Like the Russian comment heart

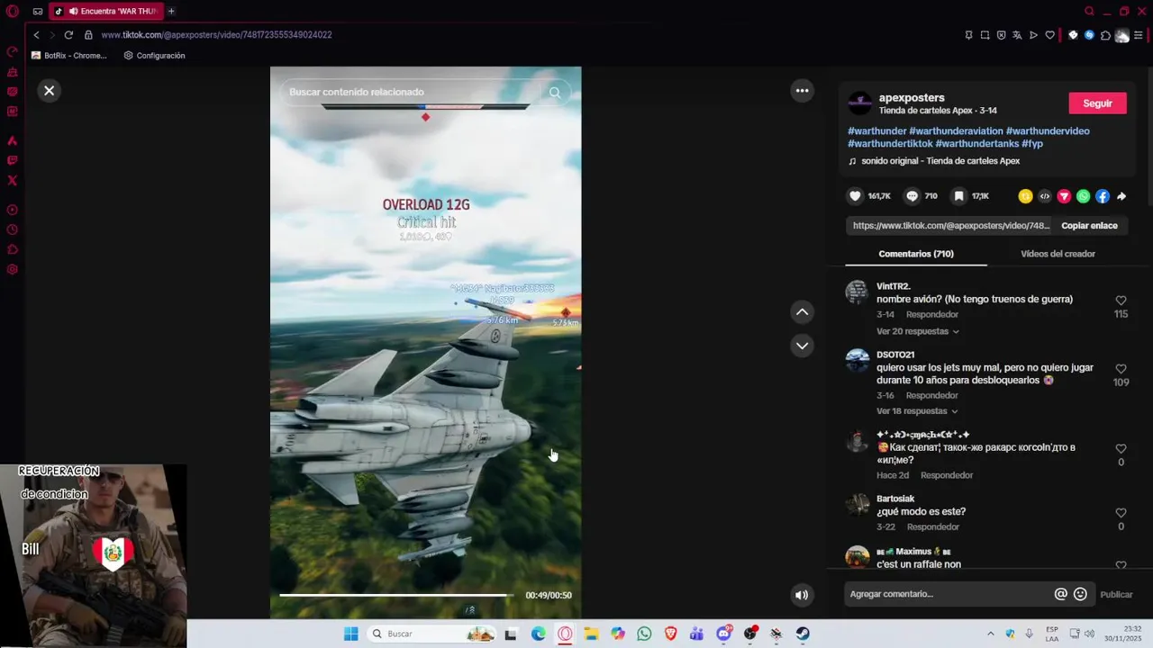tap(1121, 448)
